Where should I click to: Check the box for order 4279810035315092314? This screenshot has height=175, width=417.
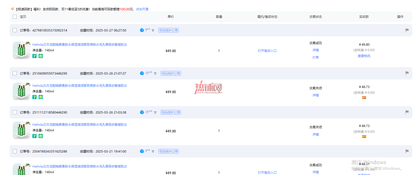pos(15,30)
